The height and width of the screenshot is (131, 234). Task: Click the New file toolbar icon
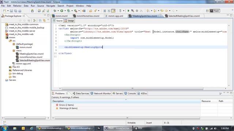5,11
